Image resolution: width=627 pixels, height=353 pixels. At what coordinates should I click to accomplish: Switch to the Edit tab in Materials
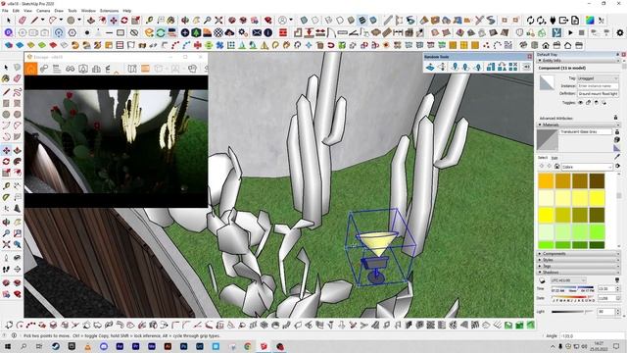(555, 158)
